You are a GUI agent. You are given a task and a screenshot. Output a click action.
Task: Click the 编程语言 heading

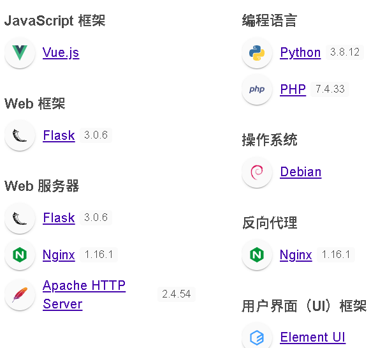coord(270,20)
